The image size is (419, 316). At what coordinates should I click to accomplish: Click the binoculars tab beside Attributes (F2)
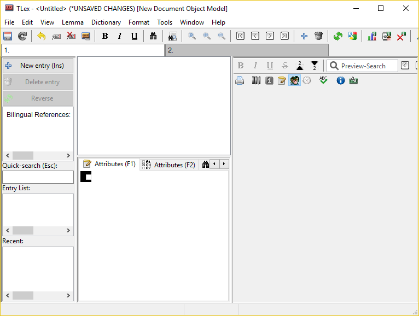coord(205,164)
